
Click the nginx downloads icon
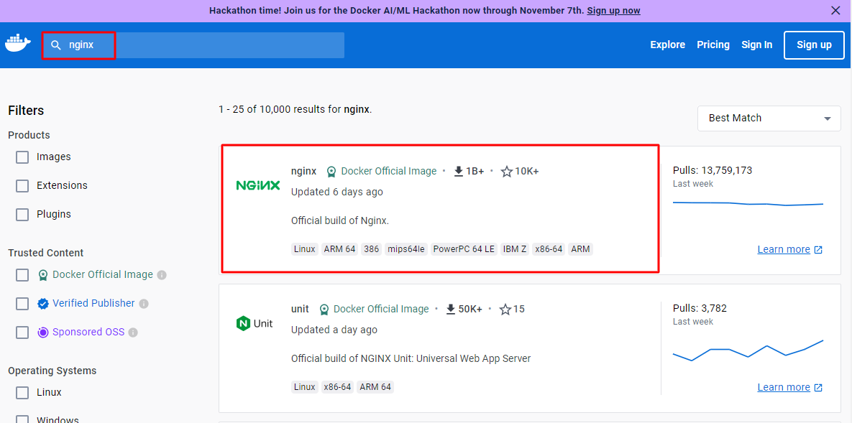[459, 172]
